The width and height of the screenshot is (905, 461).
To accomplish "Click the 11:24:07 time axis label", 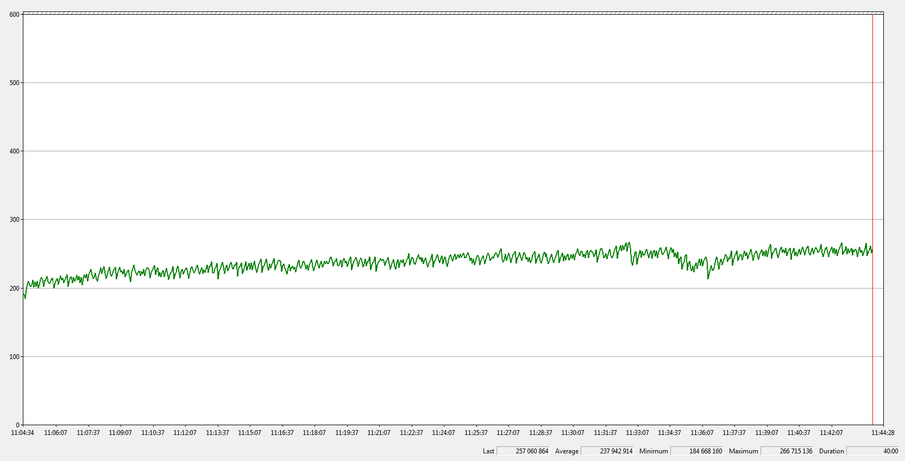I will pyautogui.click(x=443, y=433).
